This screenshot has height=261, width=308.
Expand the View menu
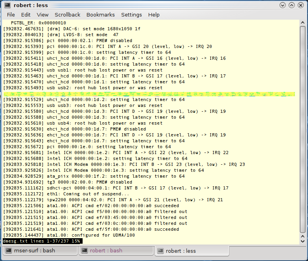pos(42,15)
